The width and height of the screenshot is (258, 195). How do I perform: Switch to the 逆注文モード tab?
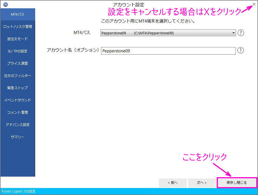pyautogui.click(x=18, y=39)
